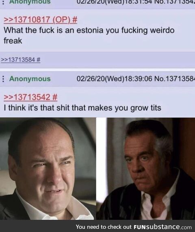Click the 'estonia' post text
Screen dimensions: 195x232
[x=90, y=30]
